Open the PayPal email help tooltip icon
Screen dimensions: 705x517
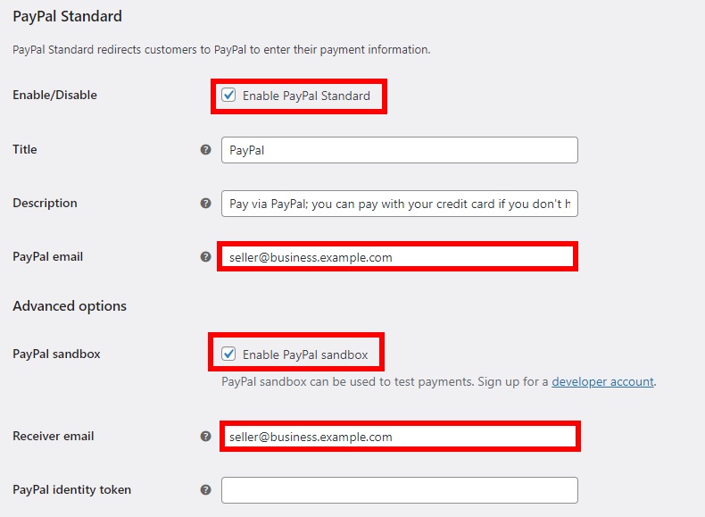point(206,257)
